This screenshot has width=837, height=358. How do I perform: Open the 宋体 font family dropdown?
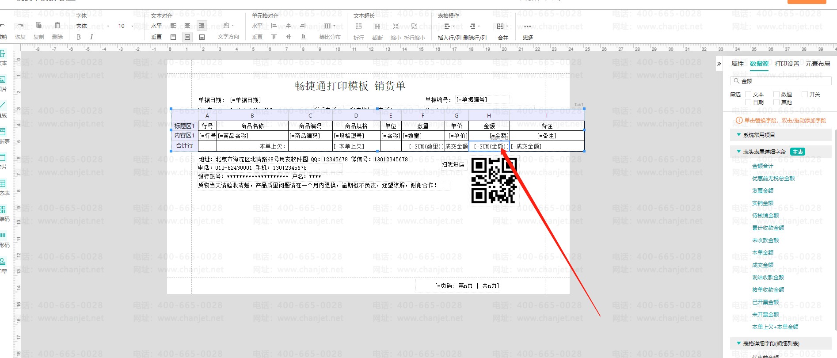(x=92, y=26)
